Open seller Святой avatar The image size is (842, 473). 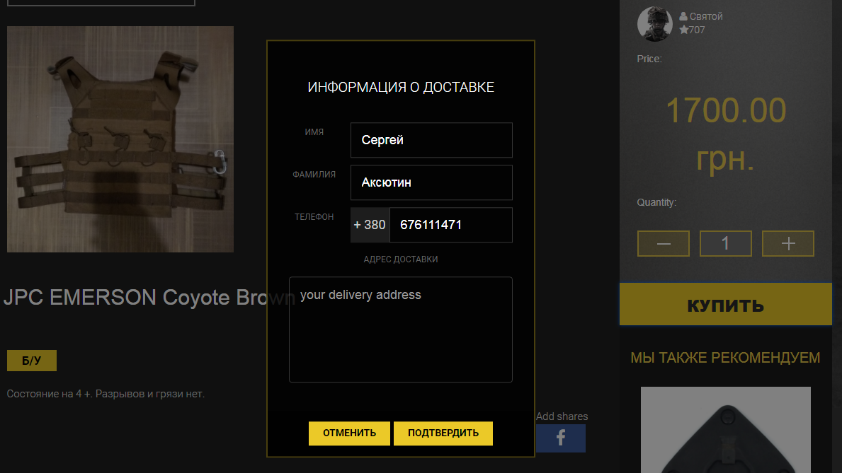pyautogui.click(x=654, y=23)
